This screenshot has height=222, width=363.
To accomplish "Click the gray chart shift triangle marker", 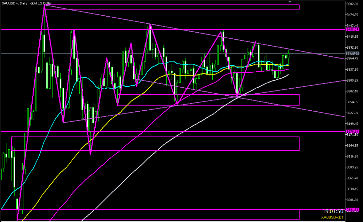I will tap(290, 2).
